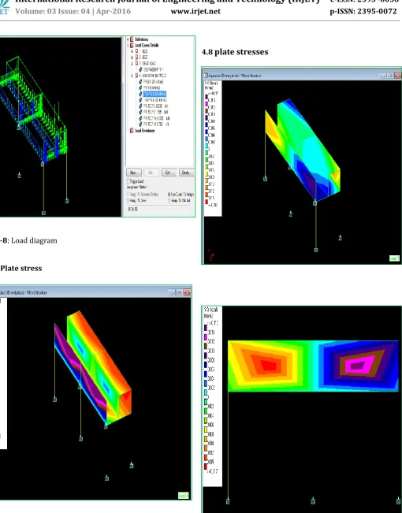Click the New... button in load panel
This screenshot has height=513, width=402.
134,173
